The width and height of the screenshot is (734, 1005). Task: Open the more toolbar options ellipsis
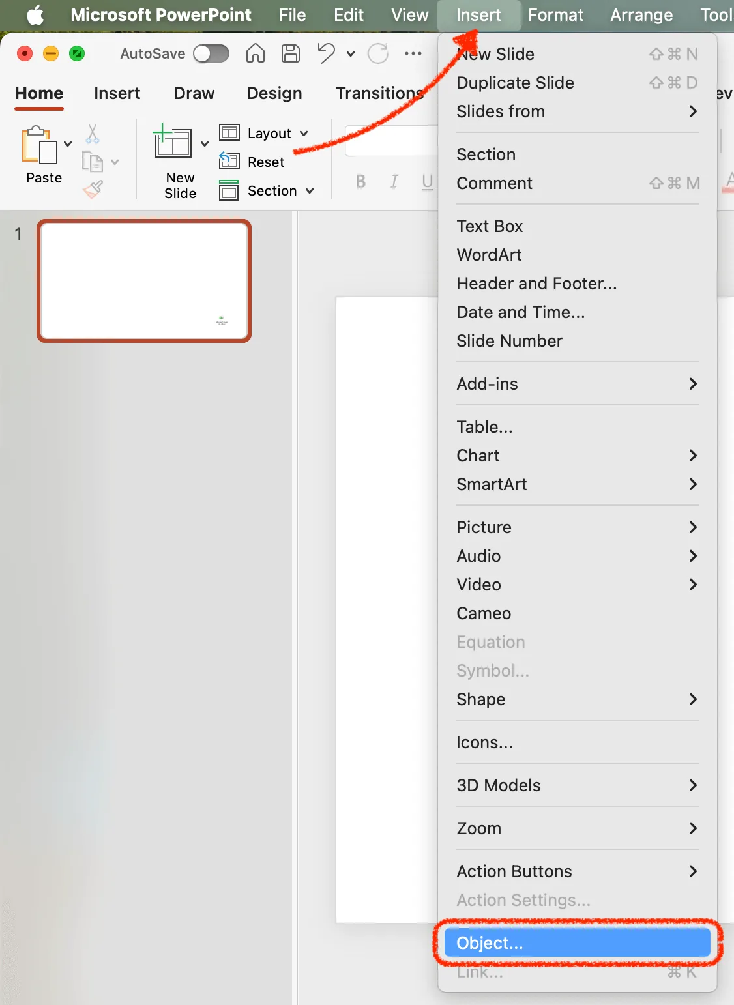[413, 53]
